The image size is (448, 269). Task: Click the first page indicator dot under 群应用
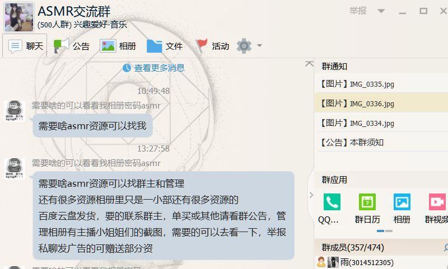[380, 231]
